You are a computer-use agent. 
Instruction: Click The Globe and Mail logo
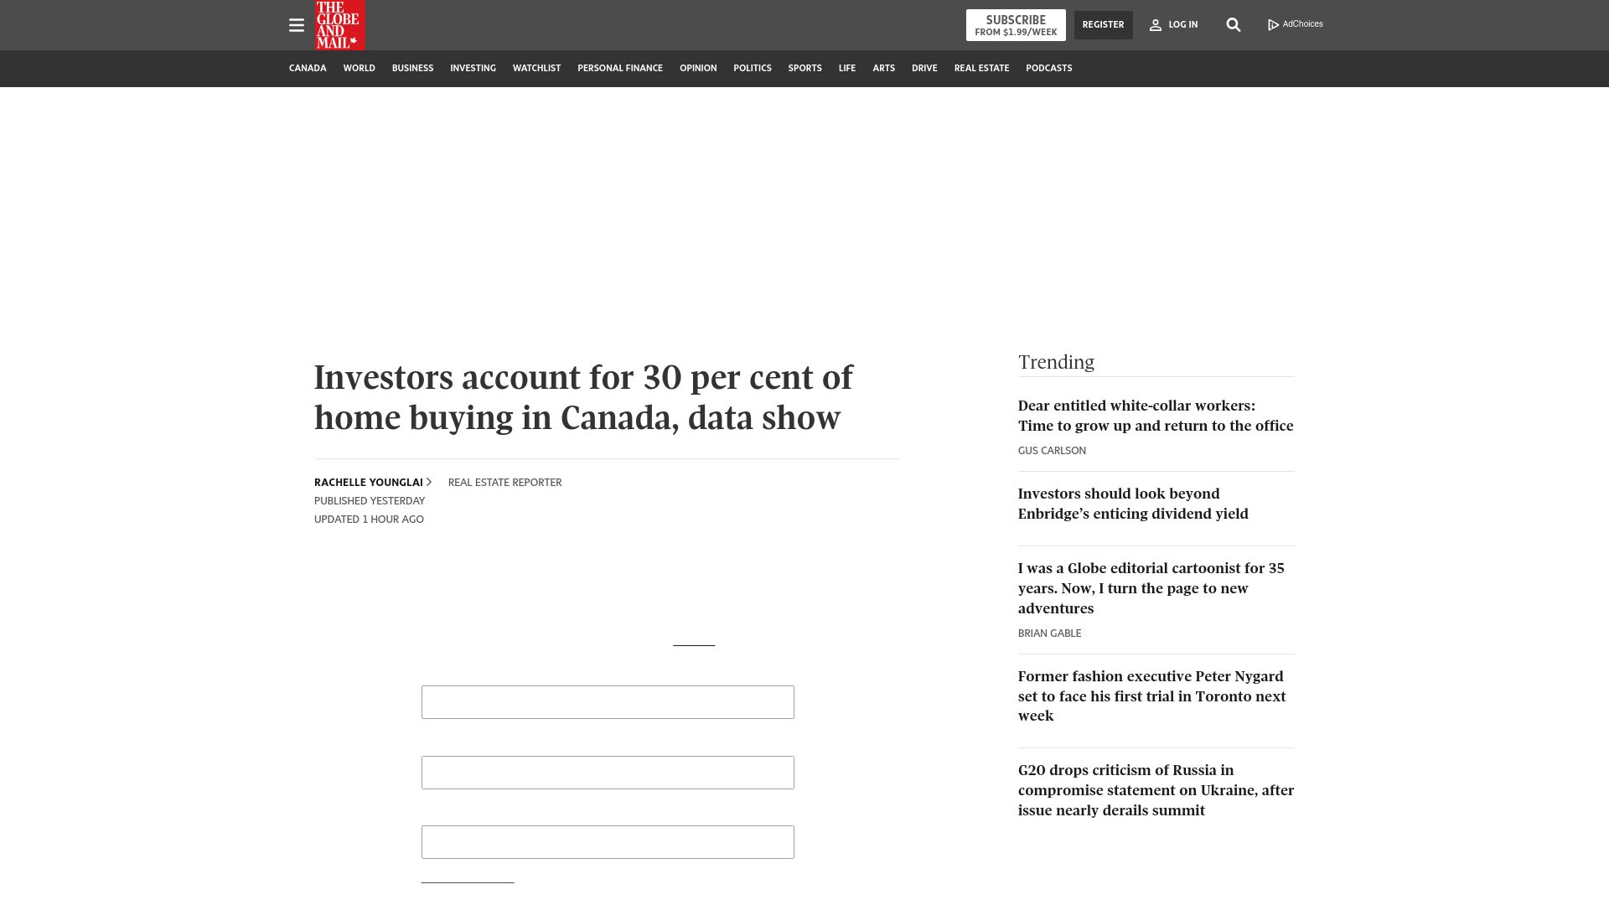tap(340, 25)
